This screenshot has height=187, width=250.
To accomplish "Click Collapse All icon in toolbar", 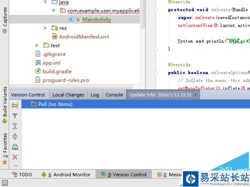I will coord(15,136).
